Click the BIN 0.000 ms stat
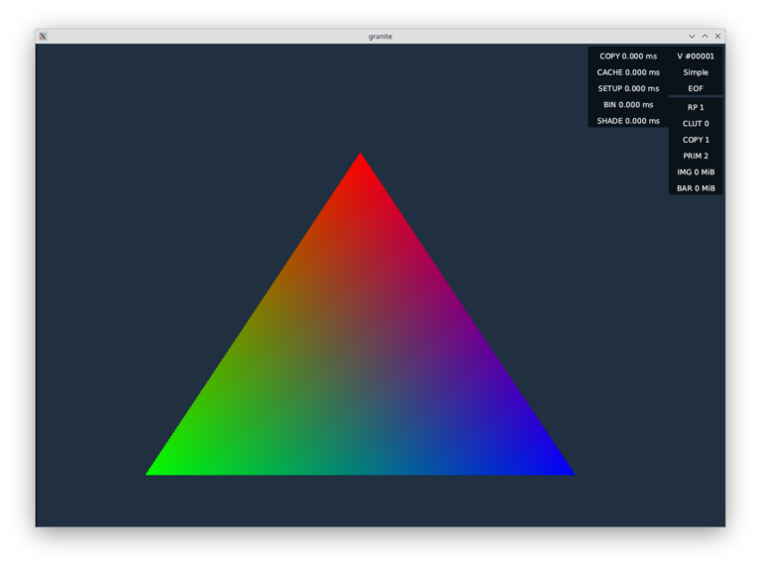This screenshot has width=761, height=569. [x=627, y=104]
